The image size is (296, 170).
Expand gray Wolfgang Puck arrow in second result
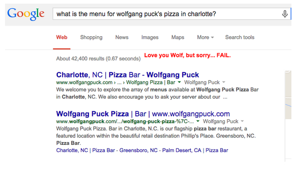[242, 121]
